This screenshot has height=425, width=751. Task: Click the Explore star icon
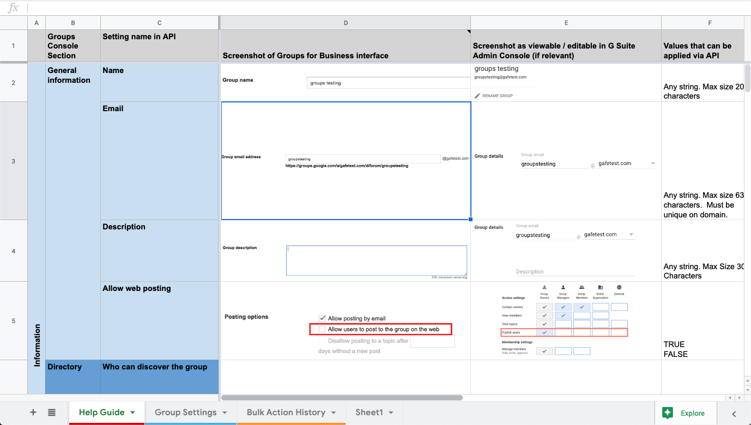(x=668, y=413)
